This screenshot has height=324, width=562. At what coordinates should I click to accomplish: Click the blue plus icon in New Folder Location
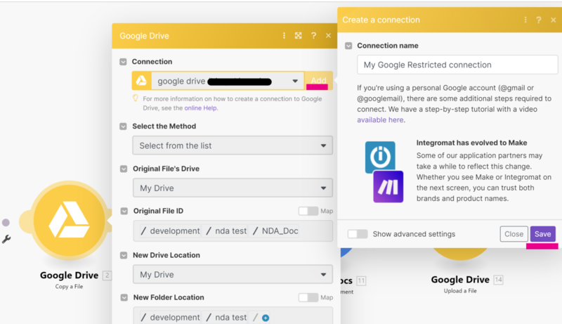(266, 318)
